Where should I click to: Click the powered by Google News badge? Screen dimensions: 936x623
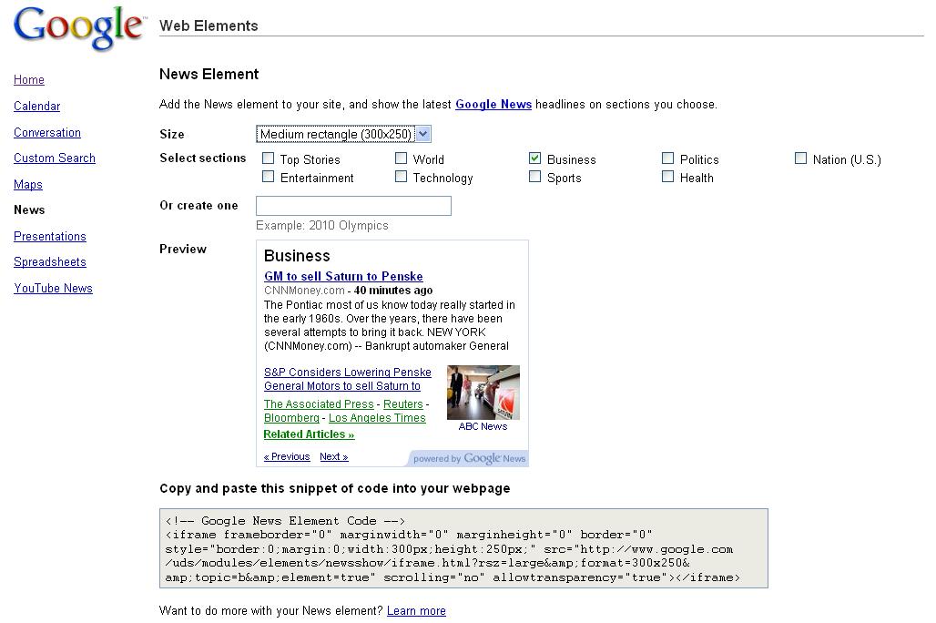click(x=469, y=458)
